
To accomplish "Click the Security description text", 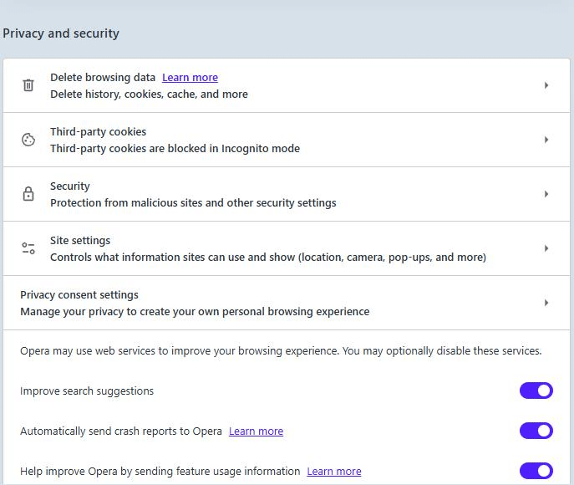I will pos(193,203).
